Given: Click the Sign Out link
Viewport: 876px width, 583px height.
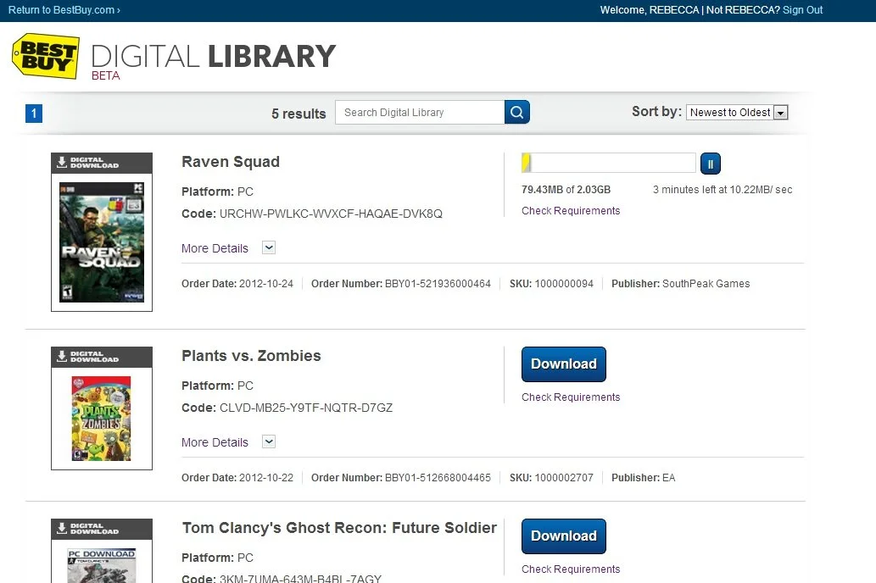Looking at the screenshot, I should click(802, 10).
